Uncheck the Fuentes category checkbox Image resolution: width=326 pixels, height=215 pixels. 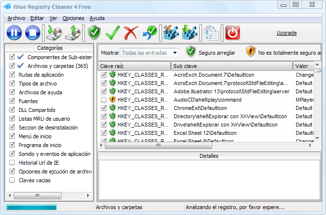[12, 101]
